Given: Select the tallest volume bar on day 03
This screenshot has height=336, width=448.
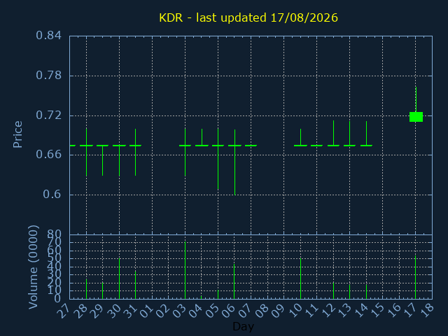Looking at the screenshot, I should tap(185, 270).
